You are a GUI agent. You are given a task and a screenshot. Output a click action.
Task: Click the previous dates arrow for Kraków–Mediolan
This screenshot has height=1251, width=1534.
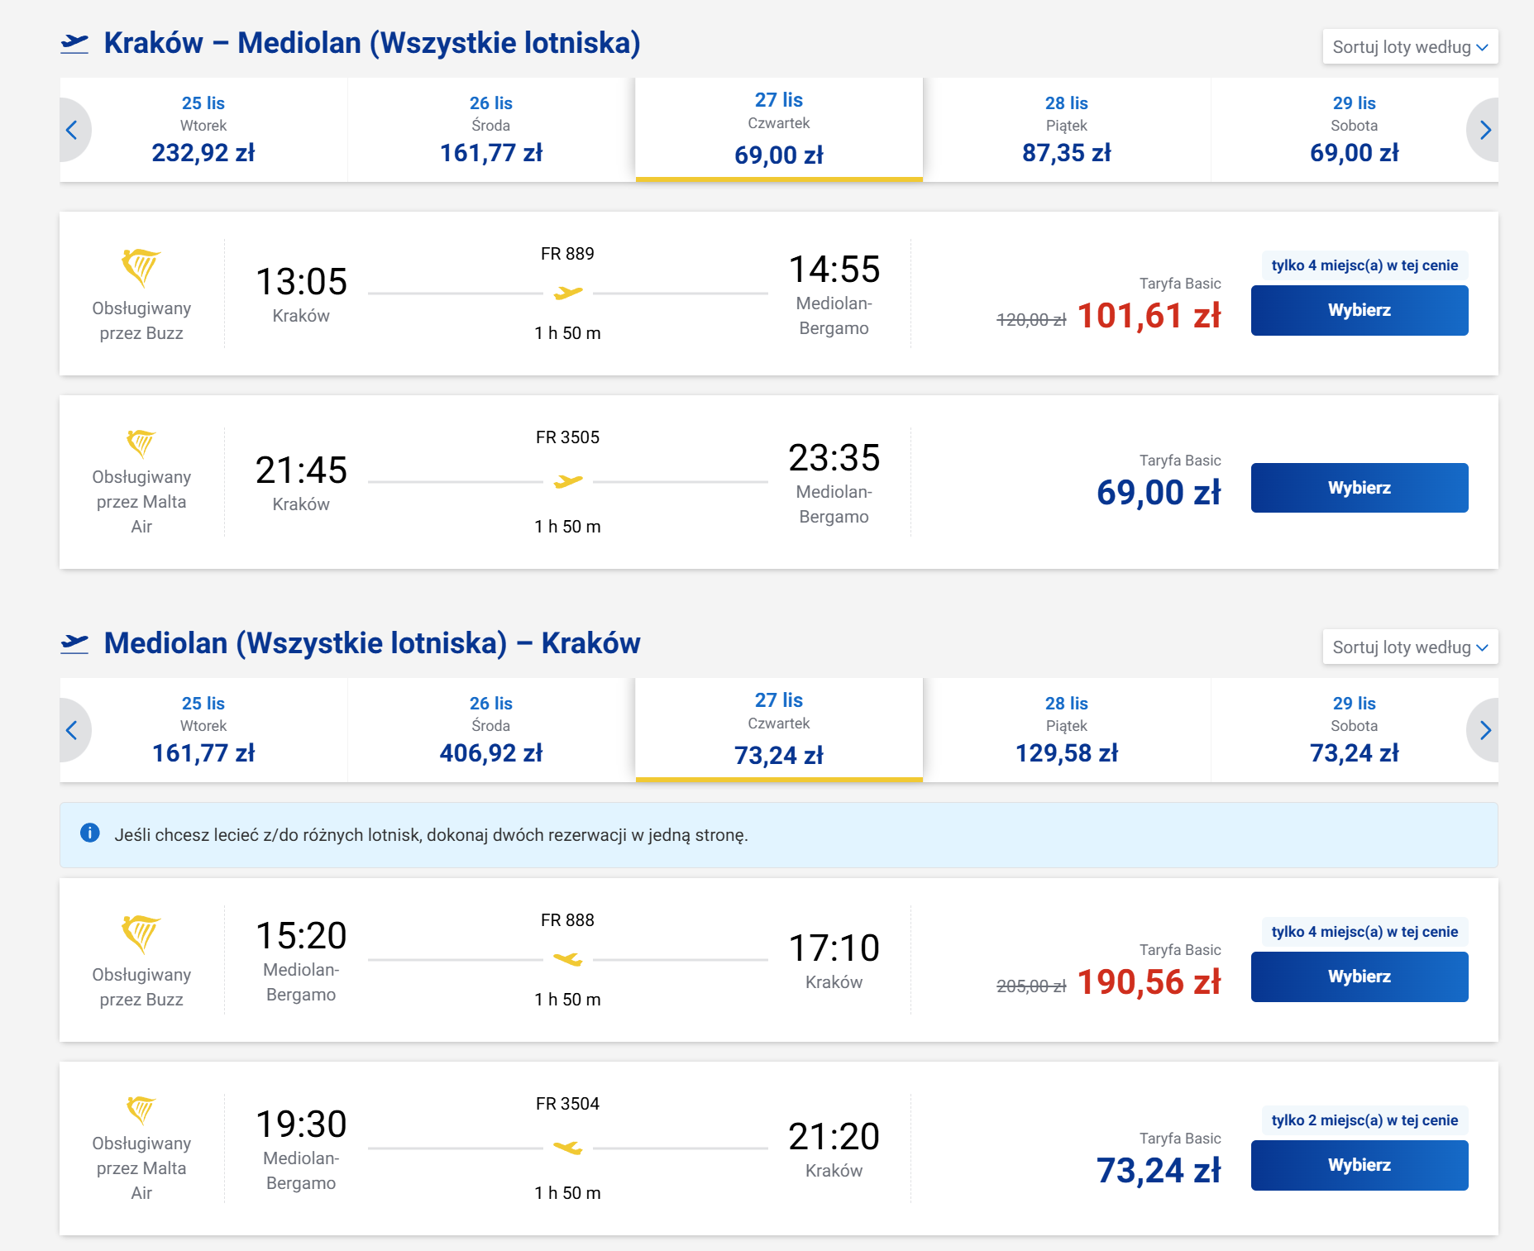tap(73, 130)
